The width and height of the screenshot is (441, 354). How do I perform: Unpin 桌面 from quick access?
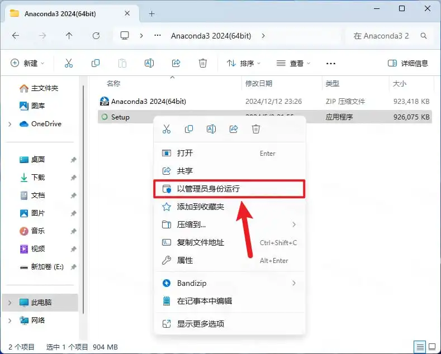(x=73, y=160)
